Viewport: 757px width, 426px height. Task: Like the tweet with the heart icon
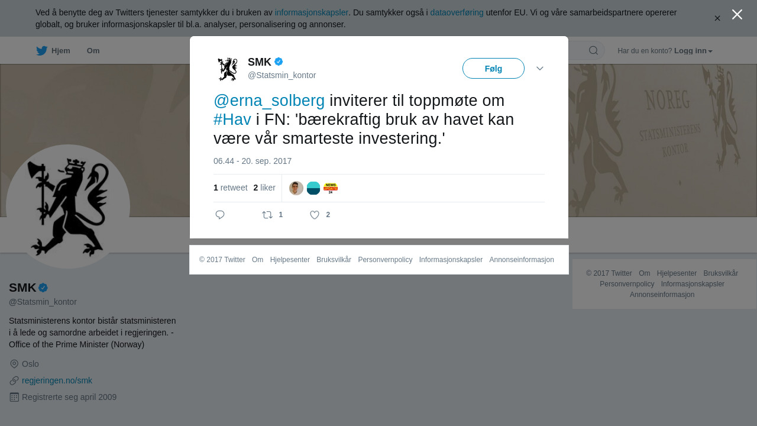tap(315, 215)
